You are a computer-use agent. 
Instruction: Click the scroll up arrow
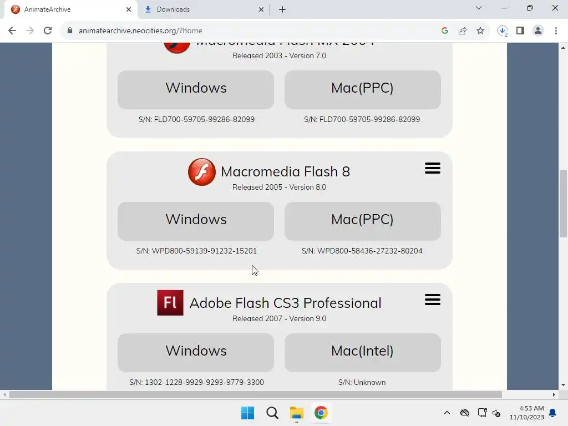[x=563, y=48]
